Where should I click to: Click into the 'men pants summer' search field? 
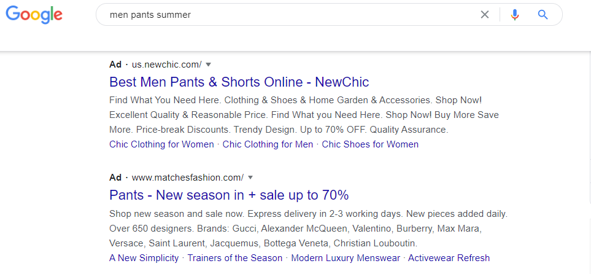pos(287,15)
